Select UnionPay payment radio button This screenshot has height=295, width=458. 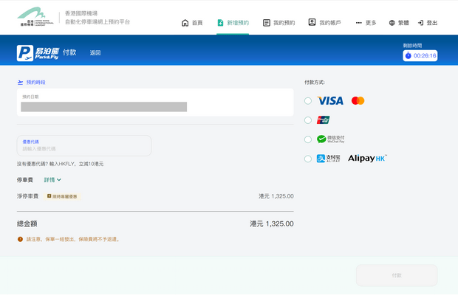pyautogui.click(x=308, y=120)
